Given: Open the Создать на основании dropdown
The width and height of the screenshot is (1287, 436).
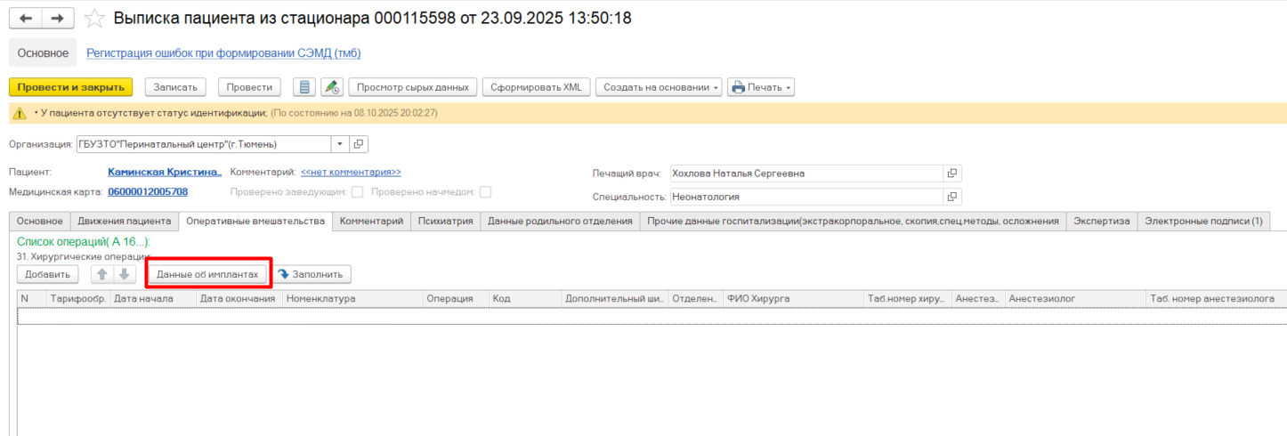Looking at the screenshot, I should (658, 87).
